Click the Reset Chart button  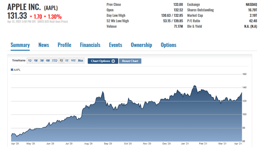130,61
